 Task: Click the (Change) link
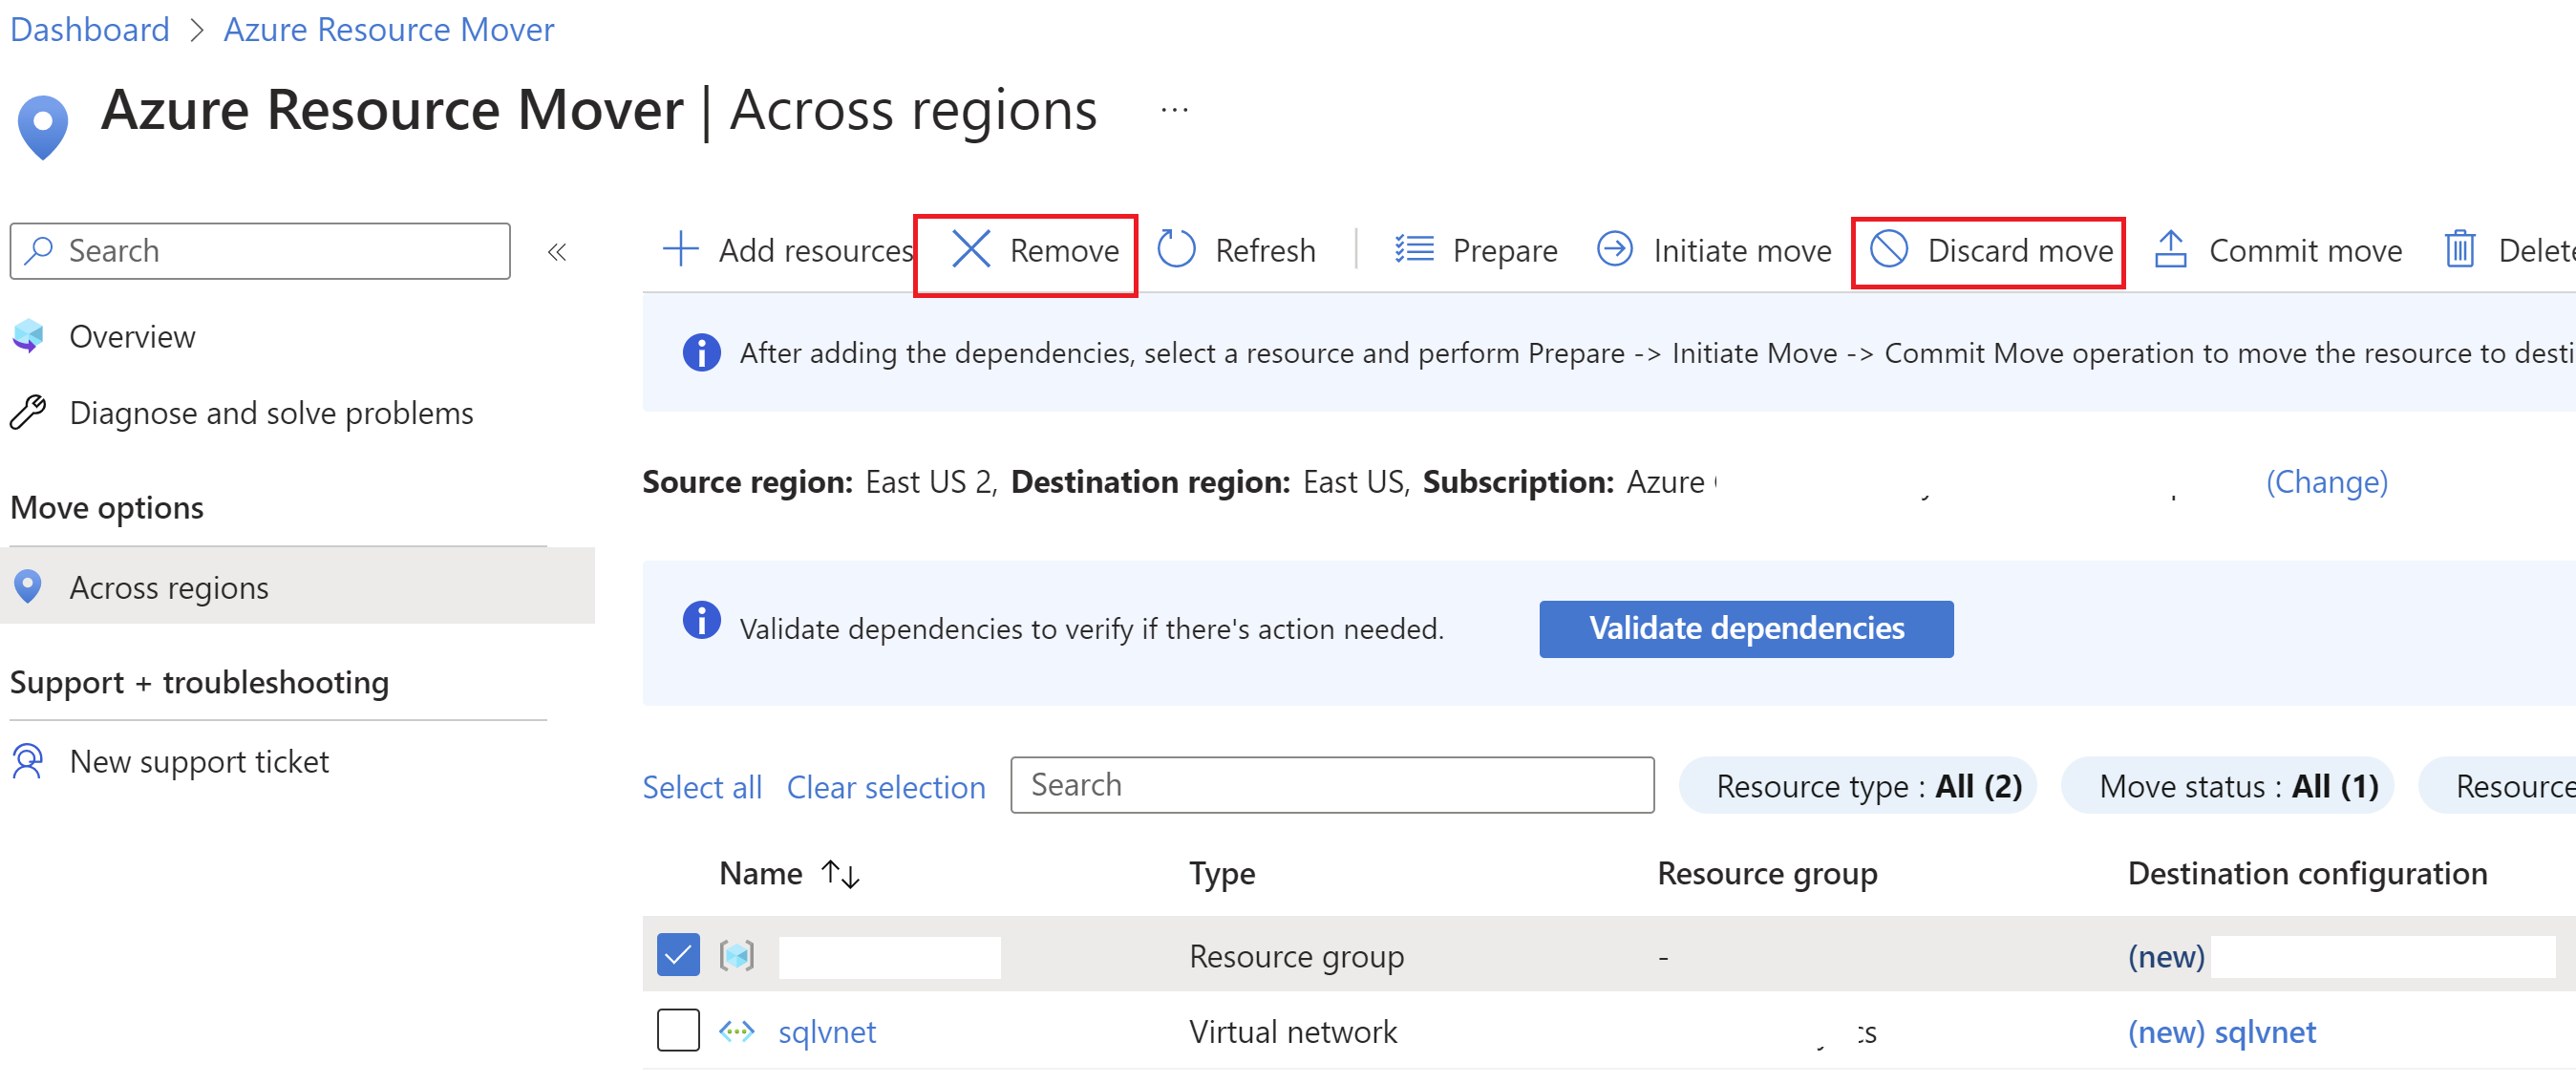click(x=2326, y=482)
